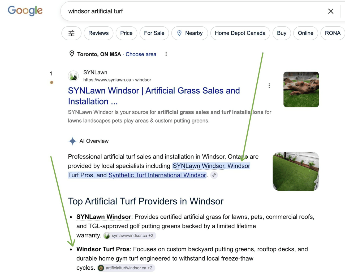The image size is (345, 276).
Task: Click Top Artificial Turf Providers in Windsor heading
Action: click(146, 201)
